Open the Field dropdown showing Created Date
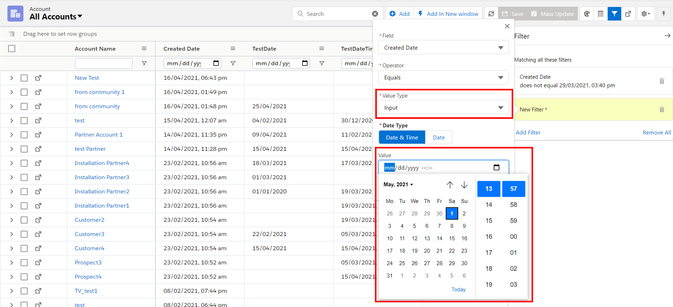673x307 pixels. [443, 48]
